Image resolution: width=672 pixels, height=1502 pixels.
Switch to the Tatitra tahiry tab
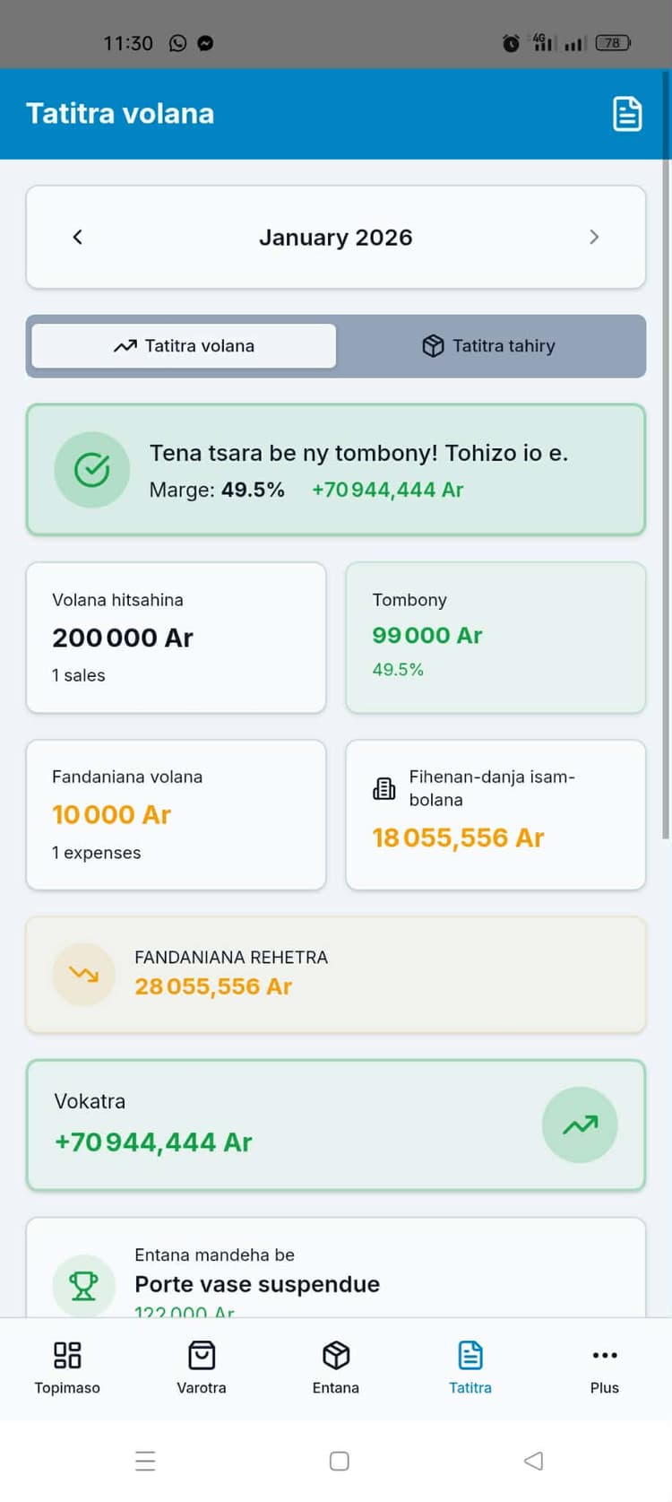coord(489,346)
